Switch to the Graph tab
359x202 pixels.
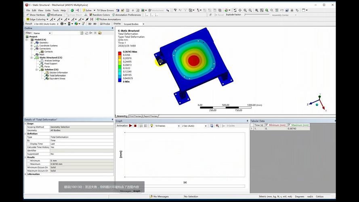tap(136, 191)
